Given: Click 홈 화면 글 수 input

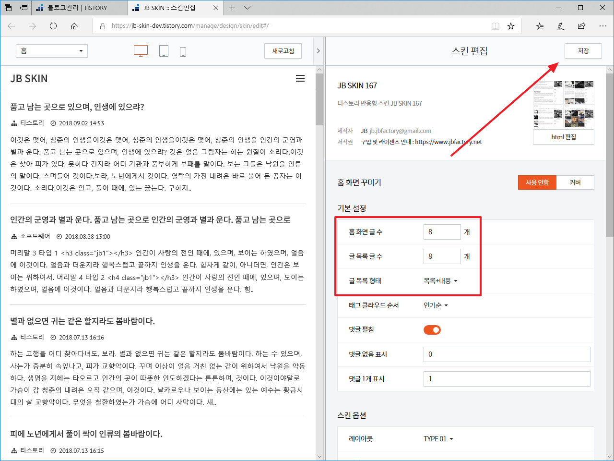Looking at the screenshot, I should coord(442,232).
